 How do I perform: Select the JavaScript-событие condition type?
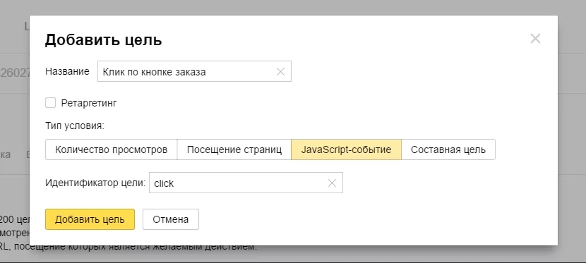click(346, 149)
